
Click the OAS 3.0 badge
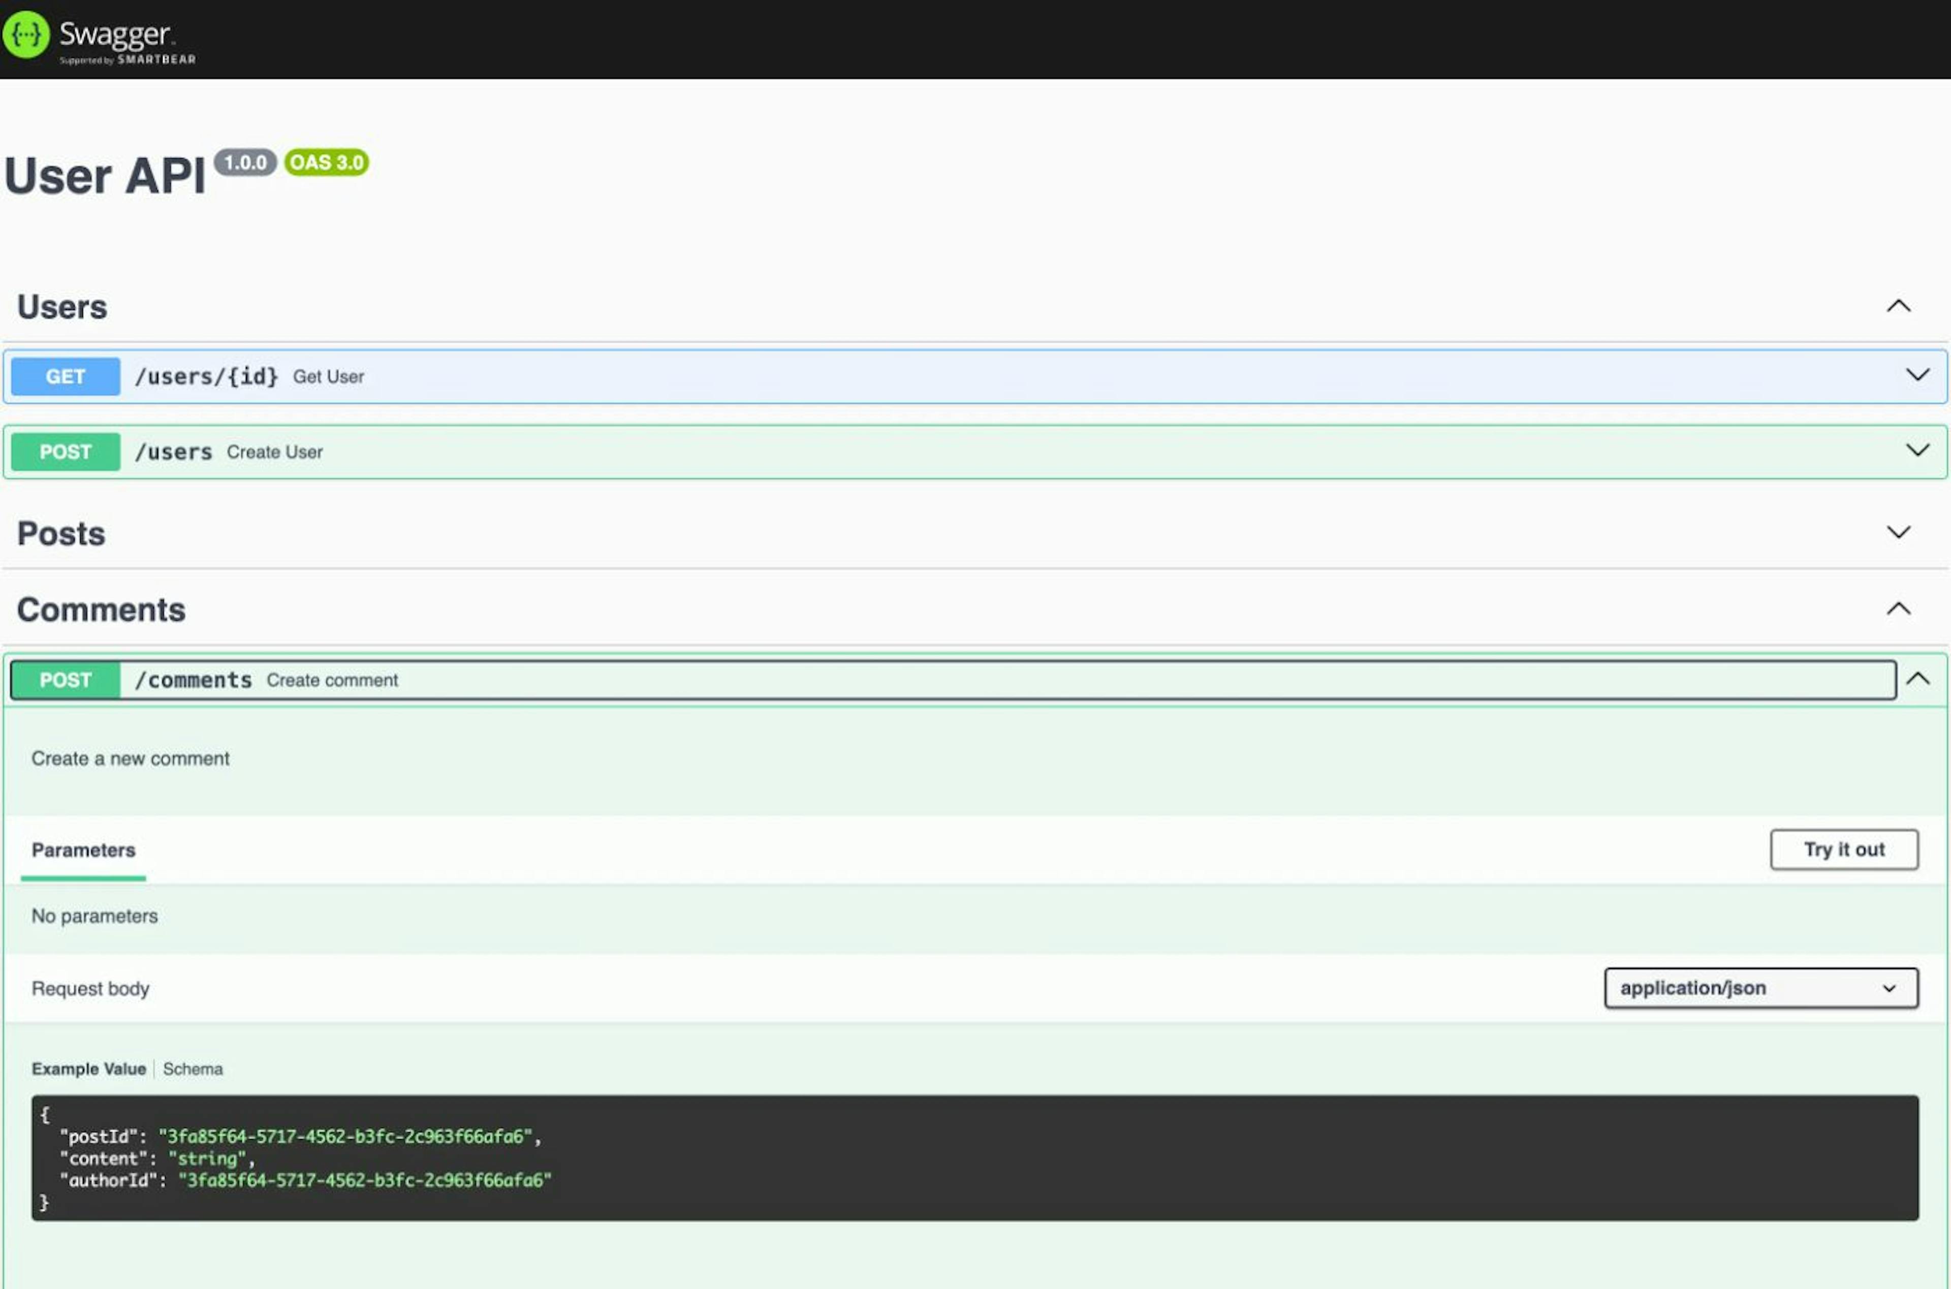(x=326, y=162)
